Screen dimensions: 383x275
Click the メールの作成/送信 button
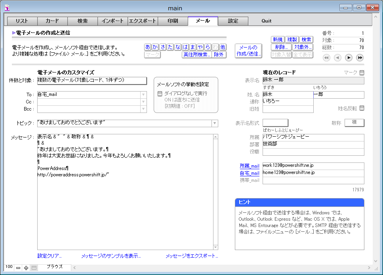tap(248, 51)
